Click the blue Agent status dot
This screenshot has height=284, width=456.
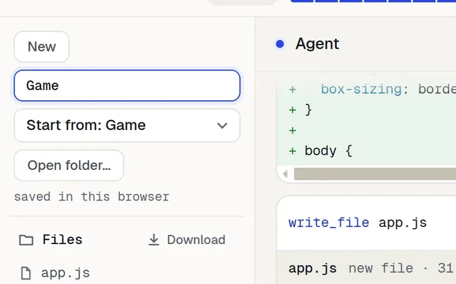[280, 44]
